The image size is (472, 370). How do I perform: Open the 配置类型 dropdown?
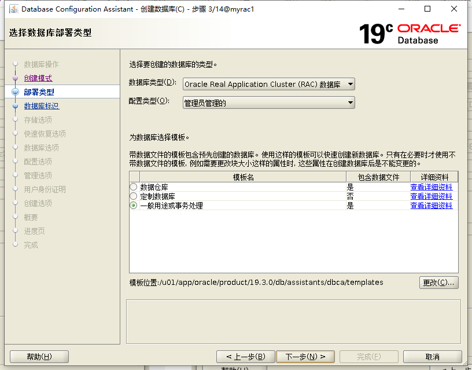(269, 102)
